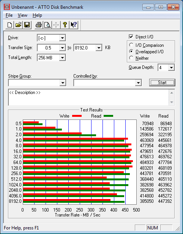Click the context help arrow-question icon

coord(74,25)
